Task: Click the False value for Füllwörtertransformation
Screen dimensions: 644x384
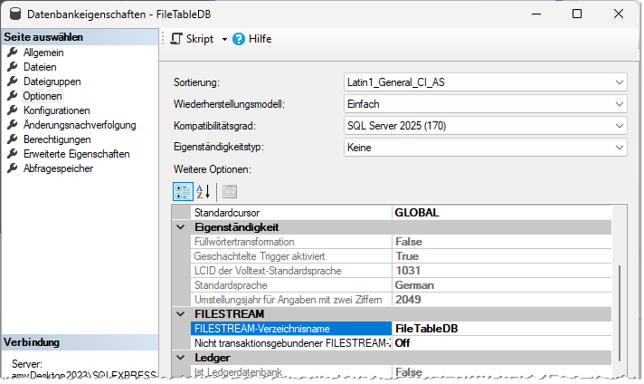Action: pos(409,242)
